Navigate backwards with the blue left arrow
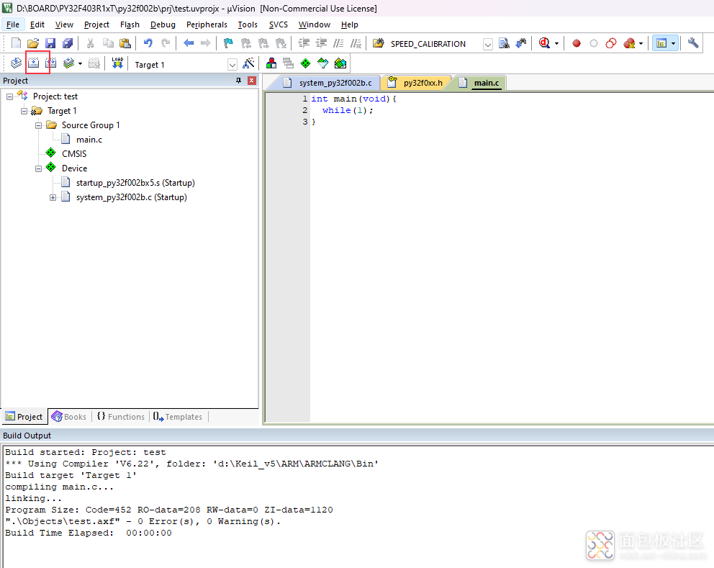This screenshot has height=568, width=714. [x=189, y=43]
